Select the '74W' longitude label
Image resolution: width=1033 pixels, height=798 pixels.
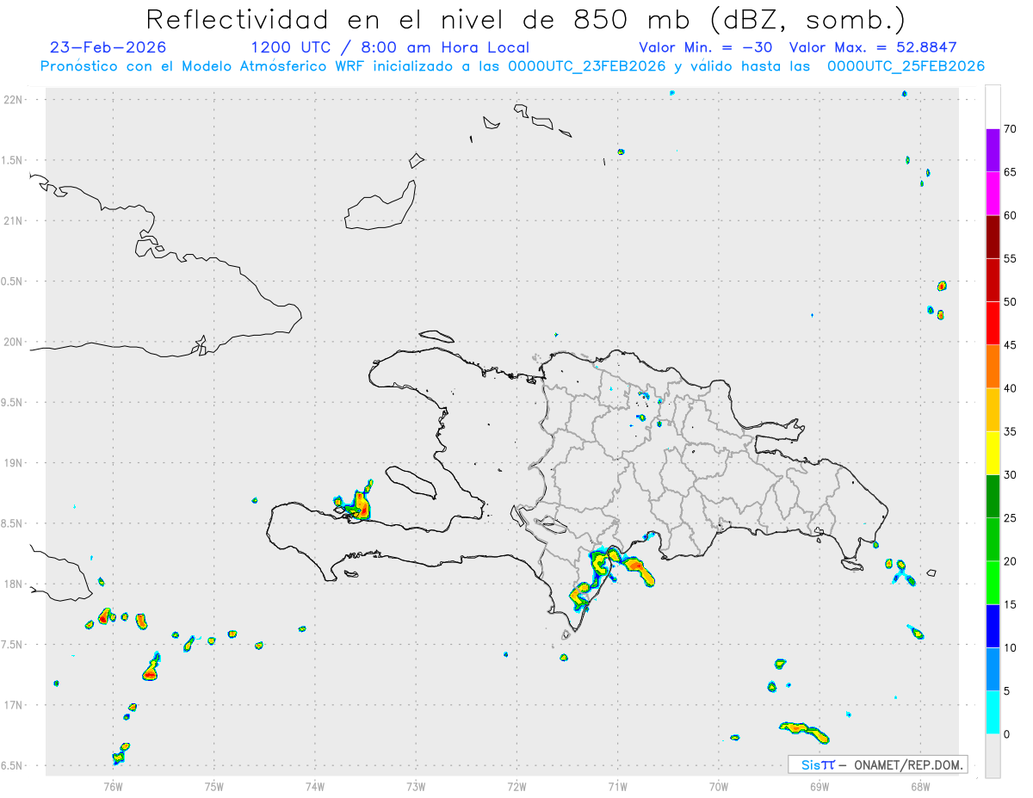pos(315,786)
